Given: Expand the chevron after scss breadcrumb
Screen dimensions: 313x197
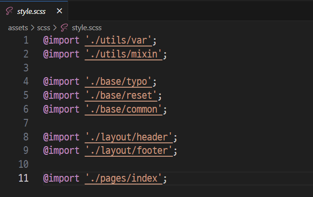Looking at the screenshot, I should 55,28.
